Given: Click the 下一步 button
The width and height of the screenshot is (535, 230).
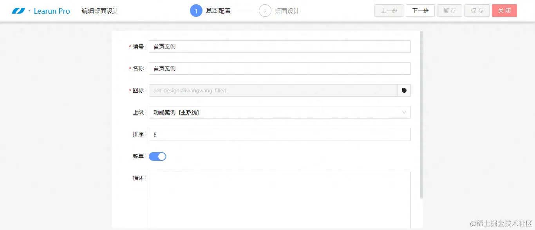Looking at the screenshot, I should [420, 11].
